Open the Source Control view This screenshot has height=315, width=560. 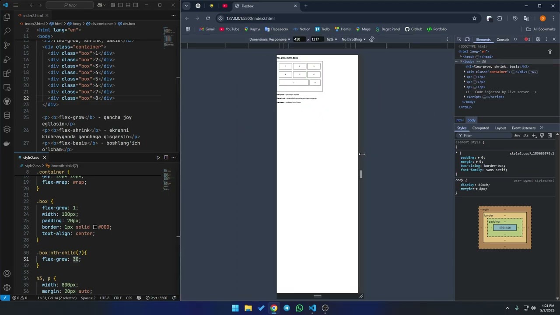7,45
